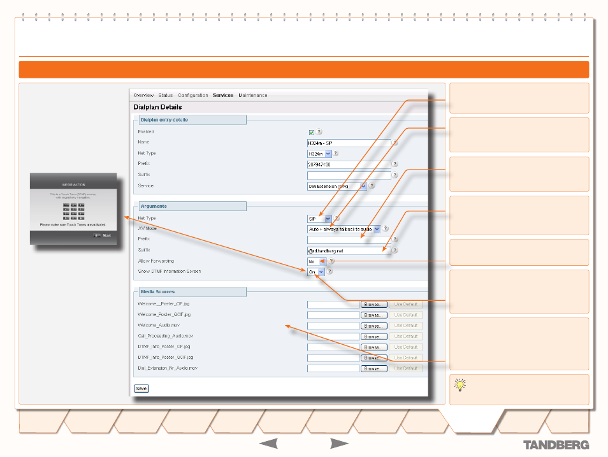Go to previous page with left arrow

click(268, 444)
